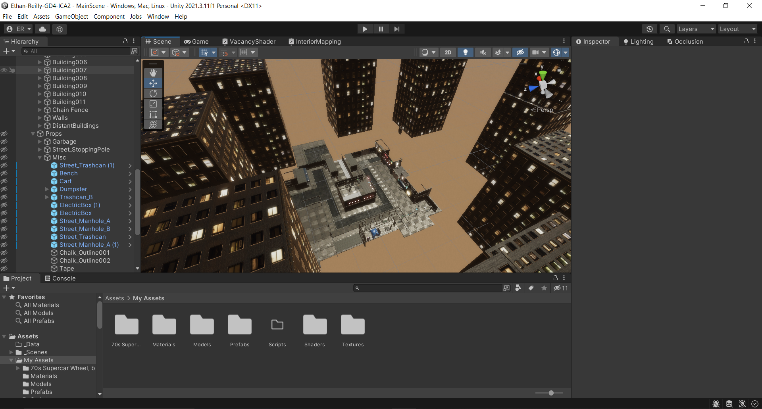Toggle 2D view mode
The height and width of the screenshot is (409, 762).
coord(448,52)
